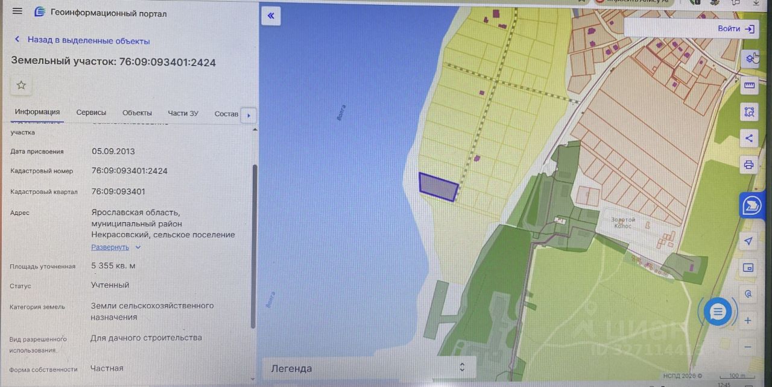Print the map with the printer icon

coord(749,164)
